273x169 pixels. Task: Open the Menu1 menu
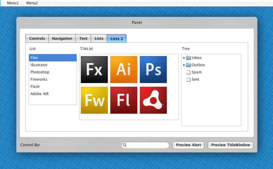click(13, 3)
